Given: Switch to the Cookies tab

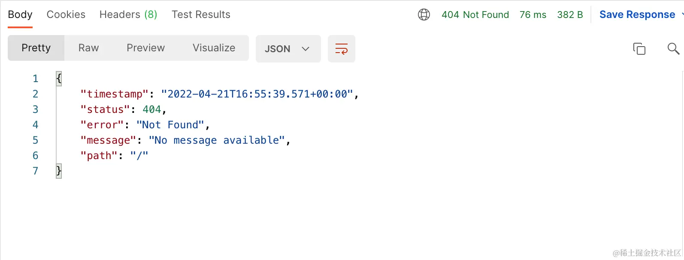Looking at the screenshot, I should (66, 15).
